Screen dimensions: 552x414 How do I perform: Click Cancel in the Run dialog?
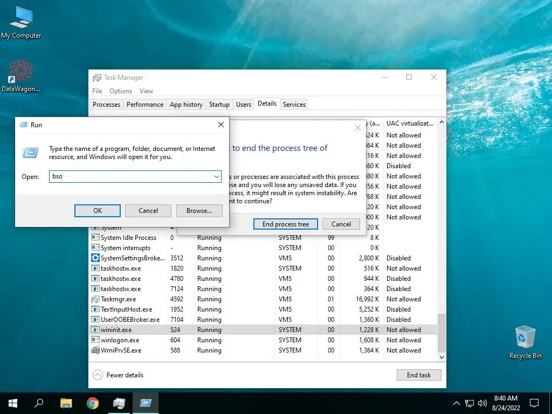pyautogui.click(x=148, y=211)
